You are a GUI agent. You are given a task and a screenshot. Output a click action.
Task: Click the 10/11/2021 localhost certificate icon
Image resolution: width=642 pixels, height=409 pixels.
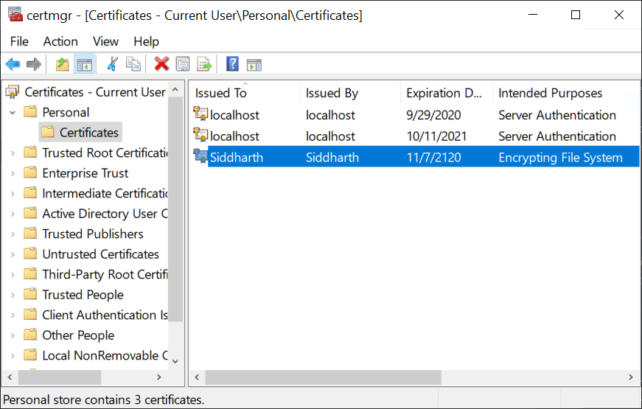(200, 135)
